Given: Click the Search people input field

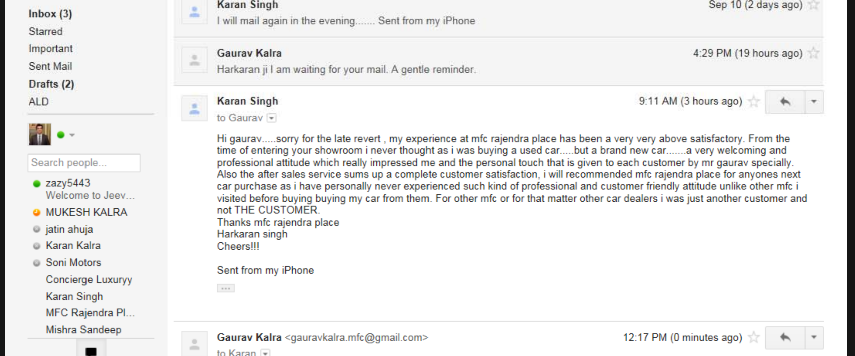Looking at the screenshot, I should (84, 163).
